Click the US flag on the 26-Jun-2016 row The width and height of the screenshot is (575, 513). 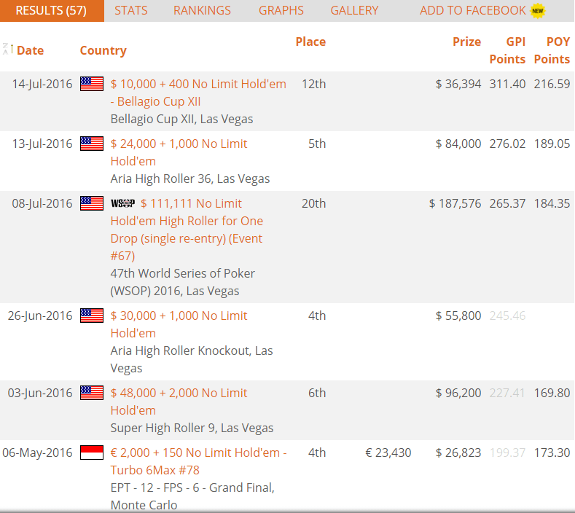(92, 316)
